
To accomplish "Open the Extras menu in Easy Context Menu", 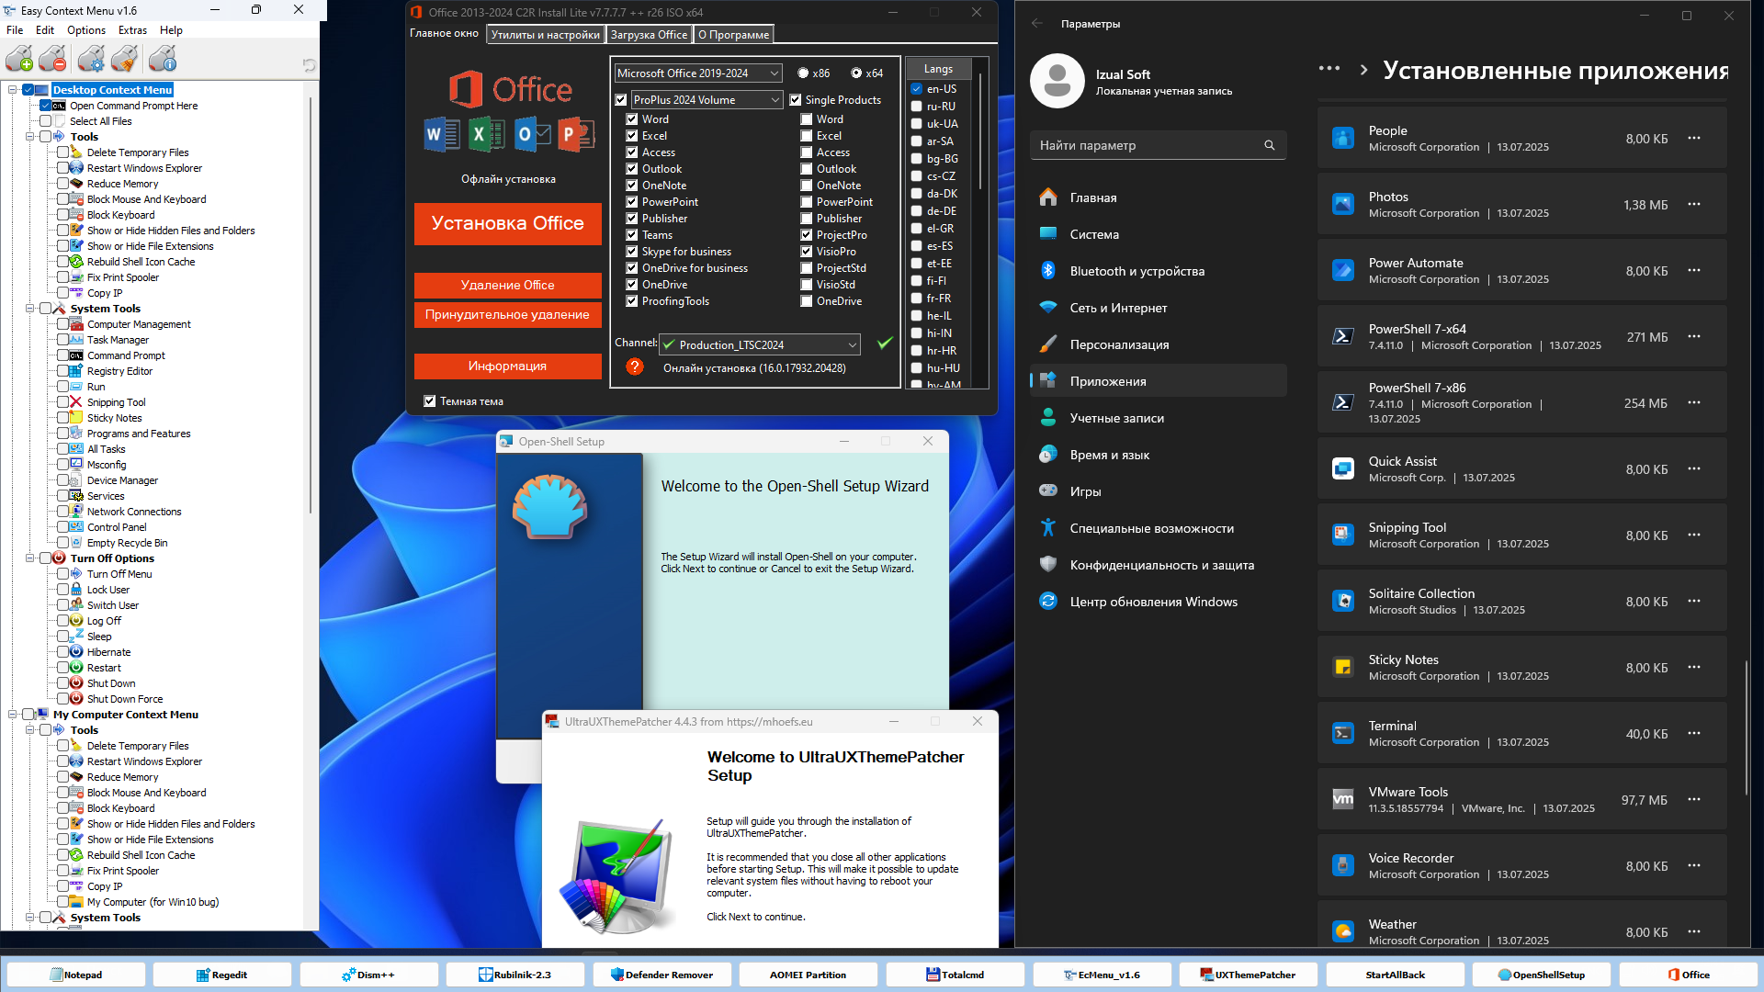I will (132, 30).
